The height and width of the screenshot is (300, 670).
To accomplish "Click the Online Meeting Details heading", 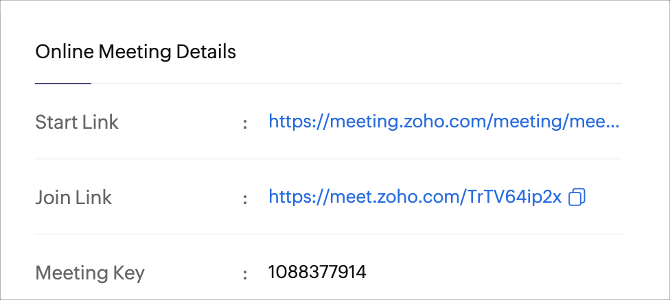I will pyautogui.click(x=135, y=52).
